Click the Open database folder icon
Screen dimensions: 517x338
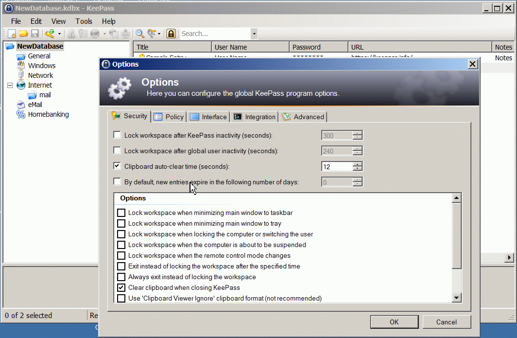pyautogui.click(x=23, y=34)
